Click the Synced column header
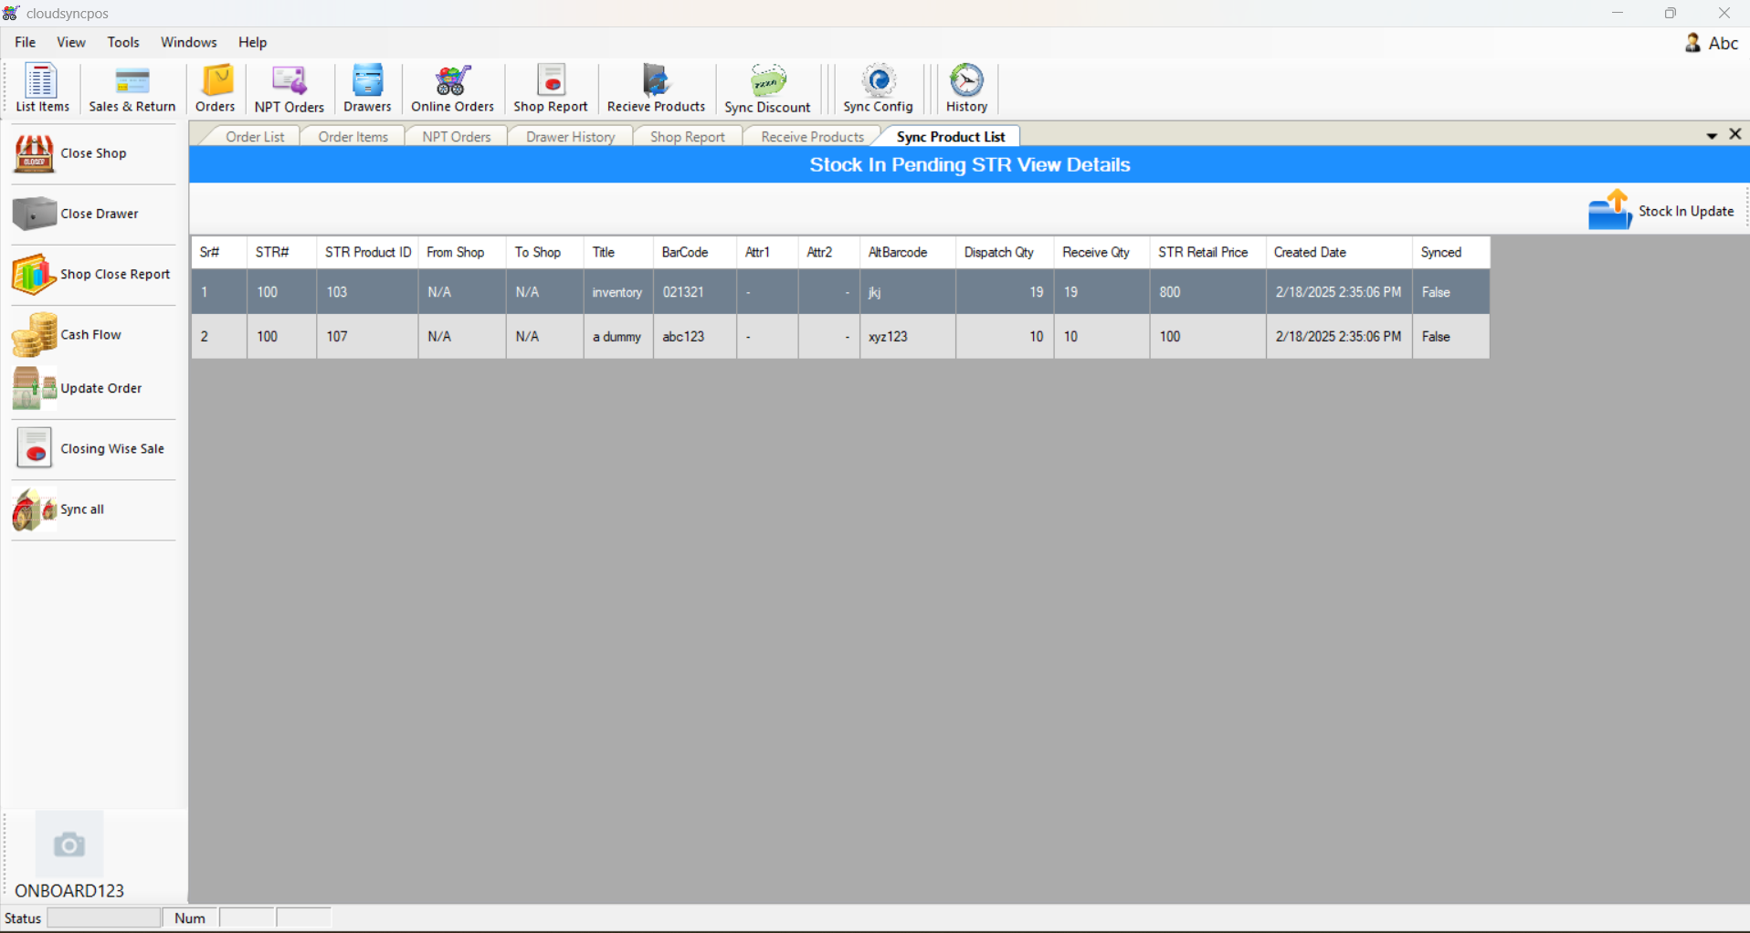The height and width of the screenshot is (933, 1750). click(x=1451, y=252)
